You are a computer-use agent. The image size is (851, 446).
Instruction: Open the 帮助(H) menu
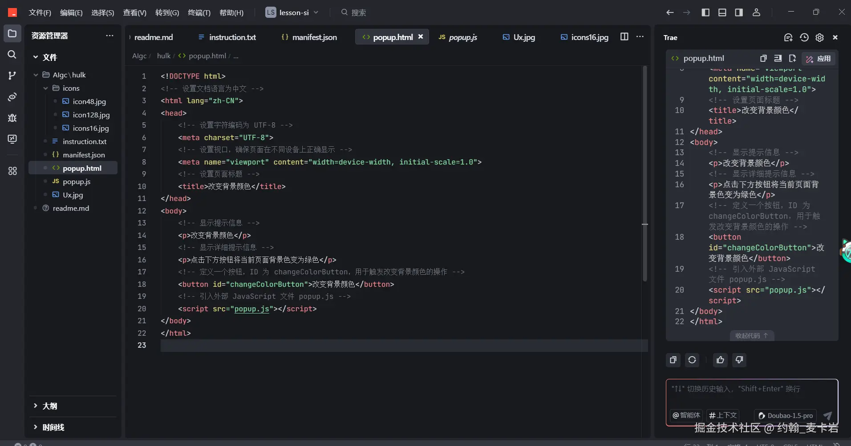[231, 12]
